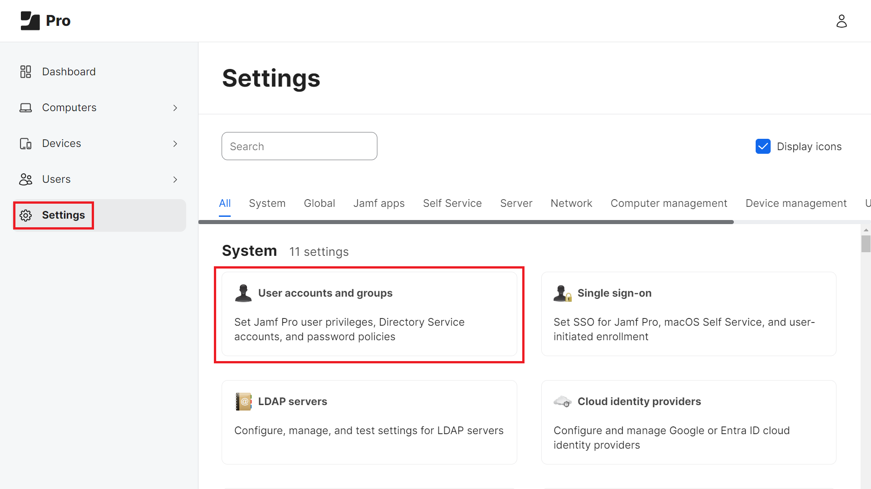Screen dimensions: 871x489
Task: Switch to the Jamf apps tab
Action: coord(379,204)
